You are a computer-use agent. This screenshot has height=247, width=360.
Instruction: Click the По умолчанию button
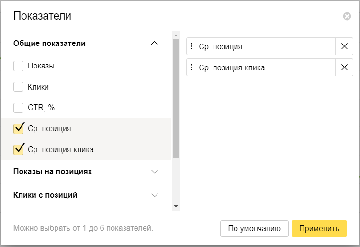point(254,229)
